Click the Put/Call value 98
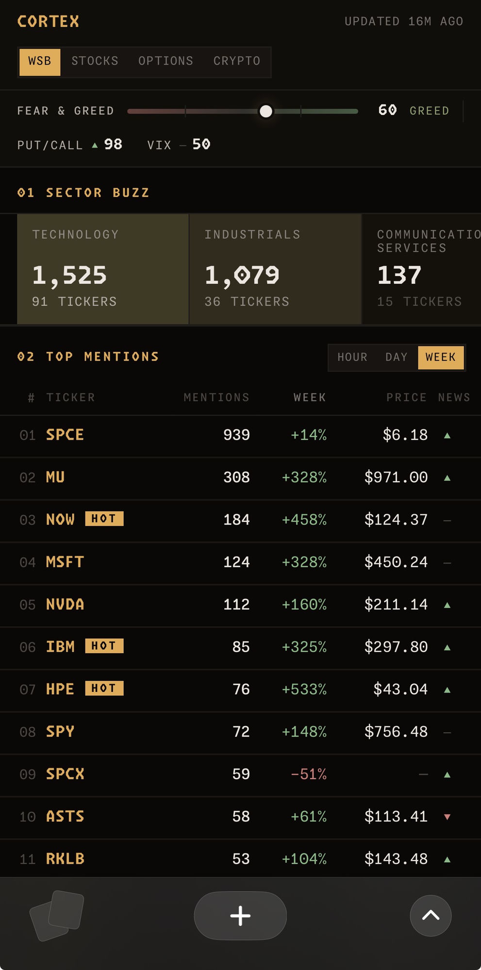The width and height of the screenshot is (481, 970). 113,144
